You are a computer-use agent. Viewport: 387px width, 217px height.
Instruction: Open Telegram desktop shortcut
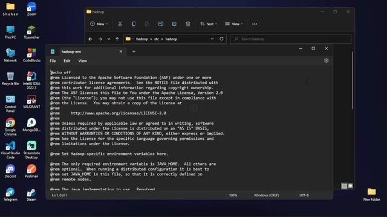click(10, 194)
